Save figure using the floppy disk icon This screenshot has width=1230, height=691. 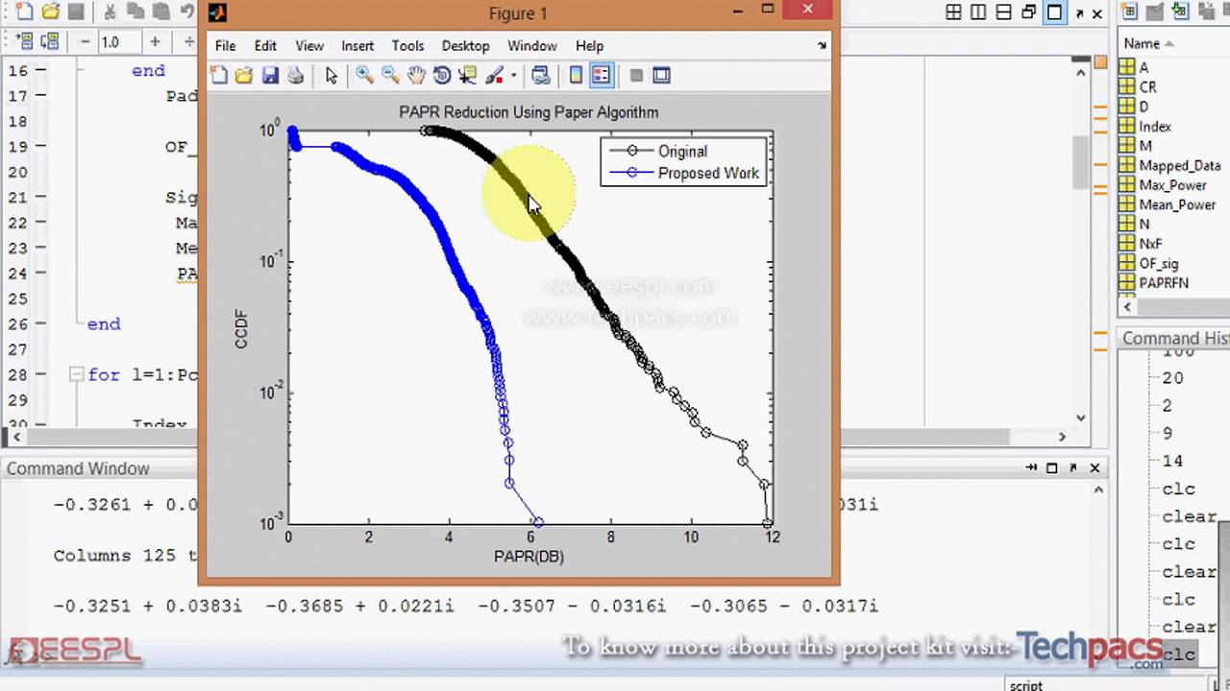click(270, 75)
